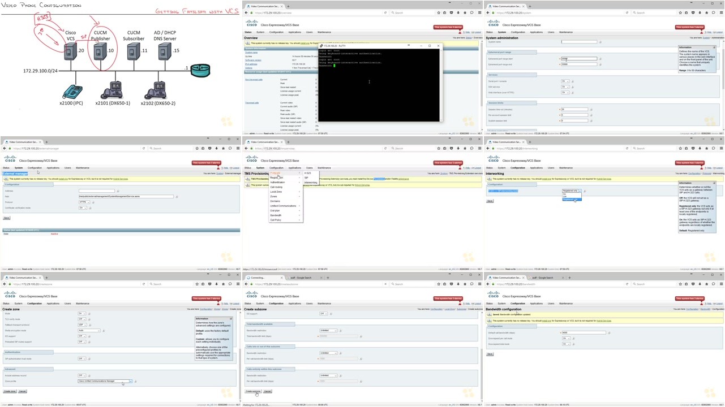The height and width of the screenshot is (407, 725).
Task: Click the back arrow in External manager browser
Action: coord(4,148)
